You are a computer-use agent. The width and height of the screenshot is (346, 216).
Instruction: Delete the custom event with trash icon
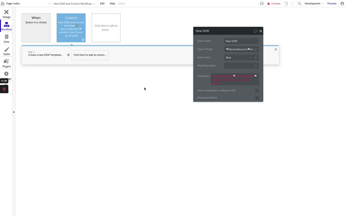coord(83,39)
